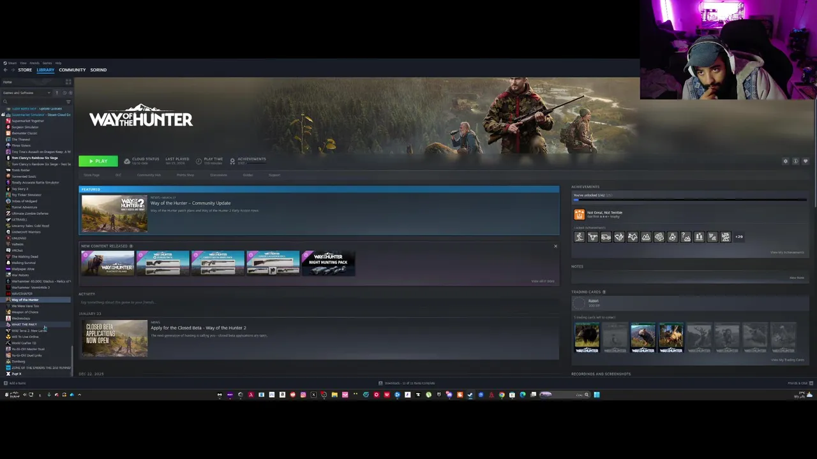Screen dimensions: 817x459
Task: Click the Cloud Status icon
Action: [x=127, y=161]
